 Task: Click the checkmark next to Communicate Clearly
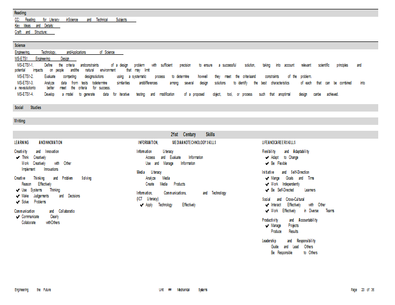click(x=18, y=217)
